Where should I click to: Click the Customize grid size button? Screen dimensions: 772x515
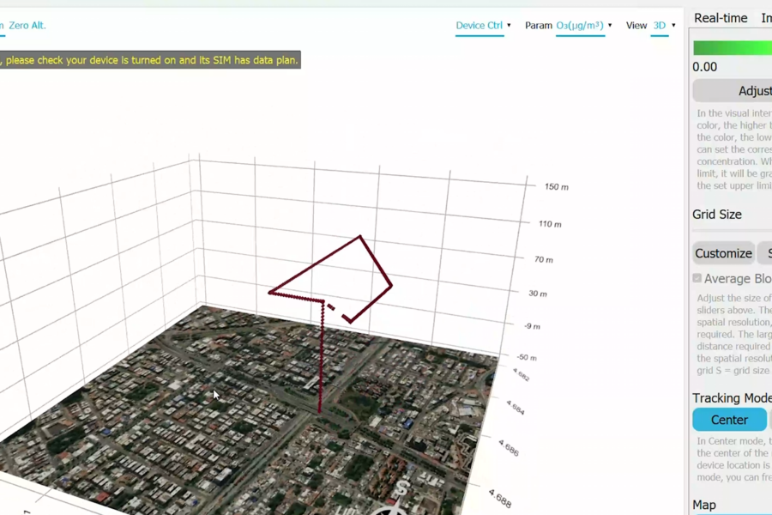tap(723, 253)
